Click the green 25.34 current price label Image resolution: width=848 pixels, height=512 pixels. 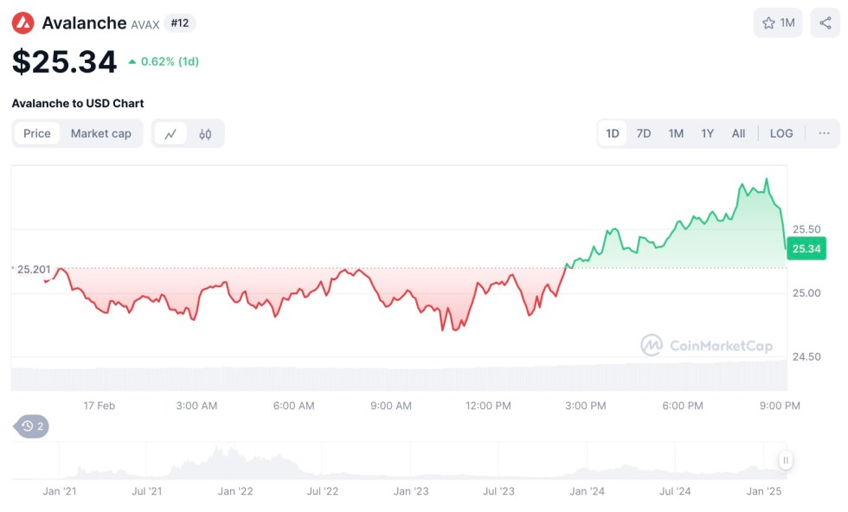point(806,249)
